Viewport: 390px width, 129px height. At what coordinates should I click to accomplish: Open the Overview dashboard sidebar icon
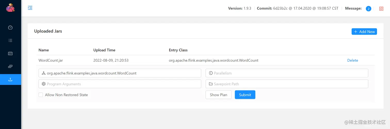[10, 27]
